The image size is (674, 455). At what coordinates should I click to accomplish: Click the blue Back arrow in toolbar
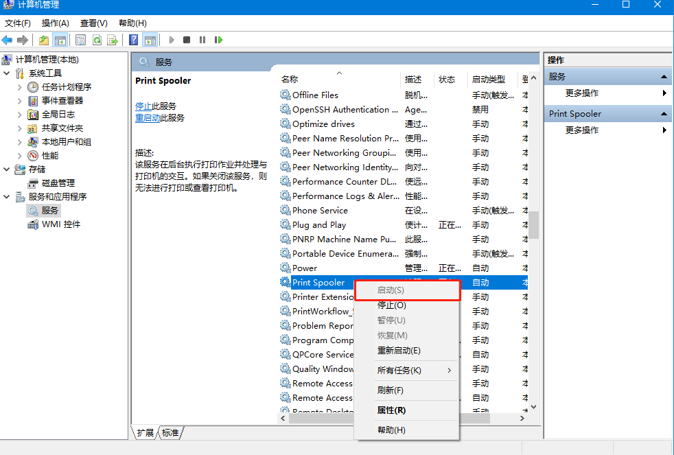pyautogui.click(x=8, y=40)
